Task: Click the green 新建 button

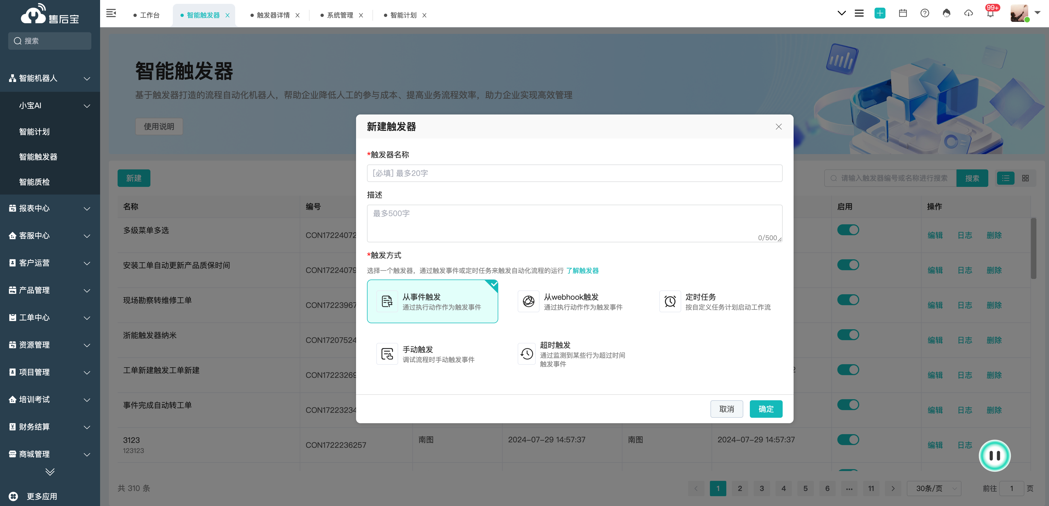Action: tap(133, 178)
